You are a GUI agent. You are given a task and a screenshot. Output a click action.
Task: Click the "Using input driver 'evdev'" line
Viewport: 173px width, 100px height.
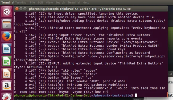point(83,35)
